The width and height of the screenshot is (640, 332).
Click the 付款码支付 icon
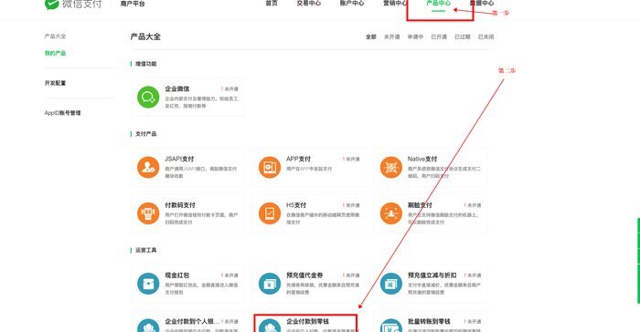point(148,213)
